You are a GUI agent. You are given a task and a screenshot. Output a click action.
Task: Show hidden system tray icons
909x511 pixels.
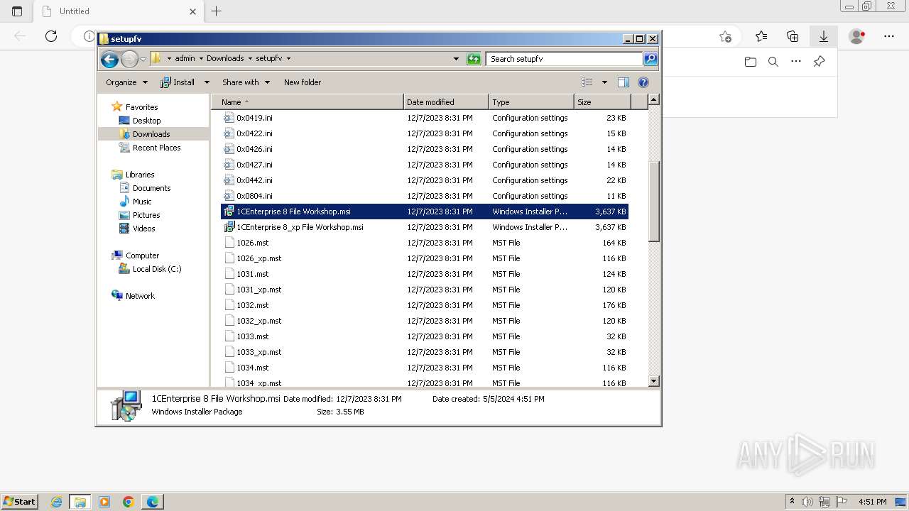coord(792,501)
